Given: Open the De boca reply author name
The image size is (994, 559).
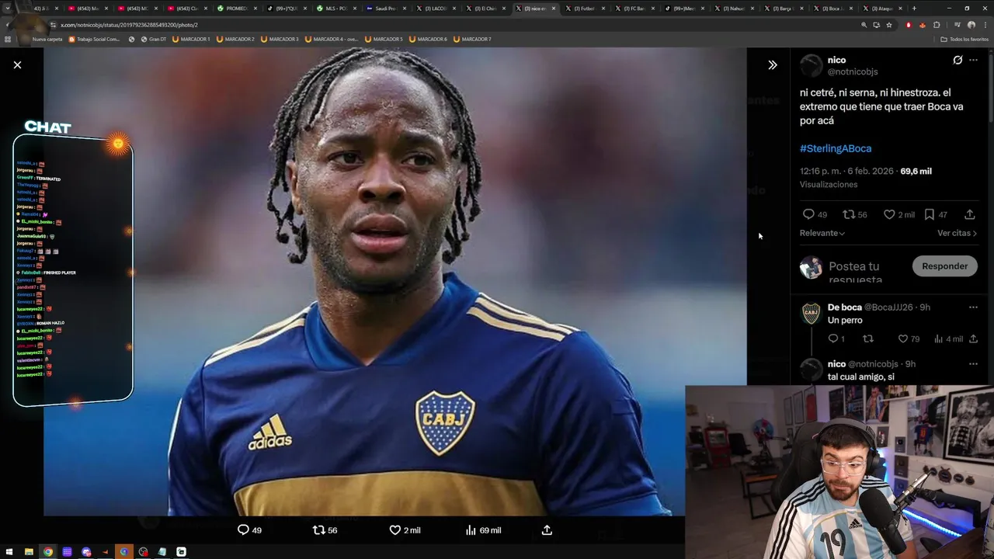Looking at the screenshot, I should [845, 307].
